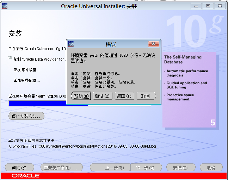The height and width of the screenshot is (180, 228).
Task: Click the copy-status icon beside 'Oracle Data Provider'
Action: tap(10, 57)
